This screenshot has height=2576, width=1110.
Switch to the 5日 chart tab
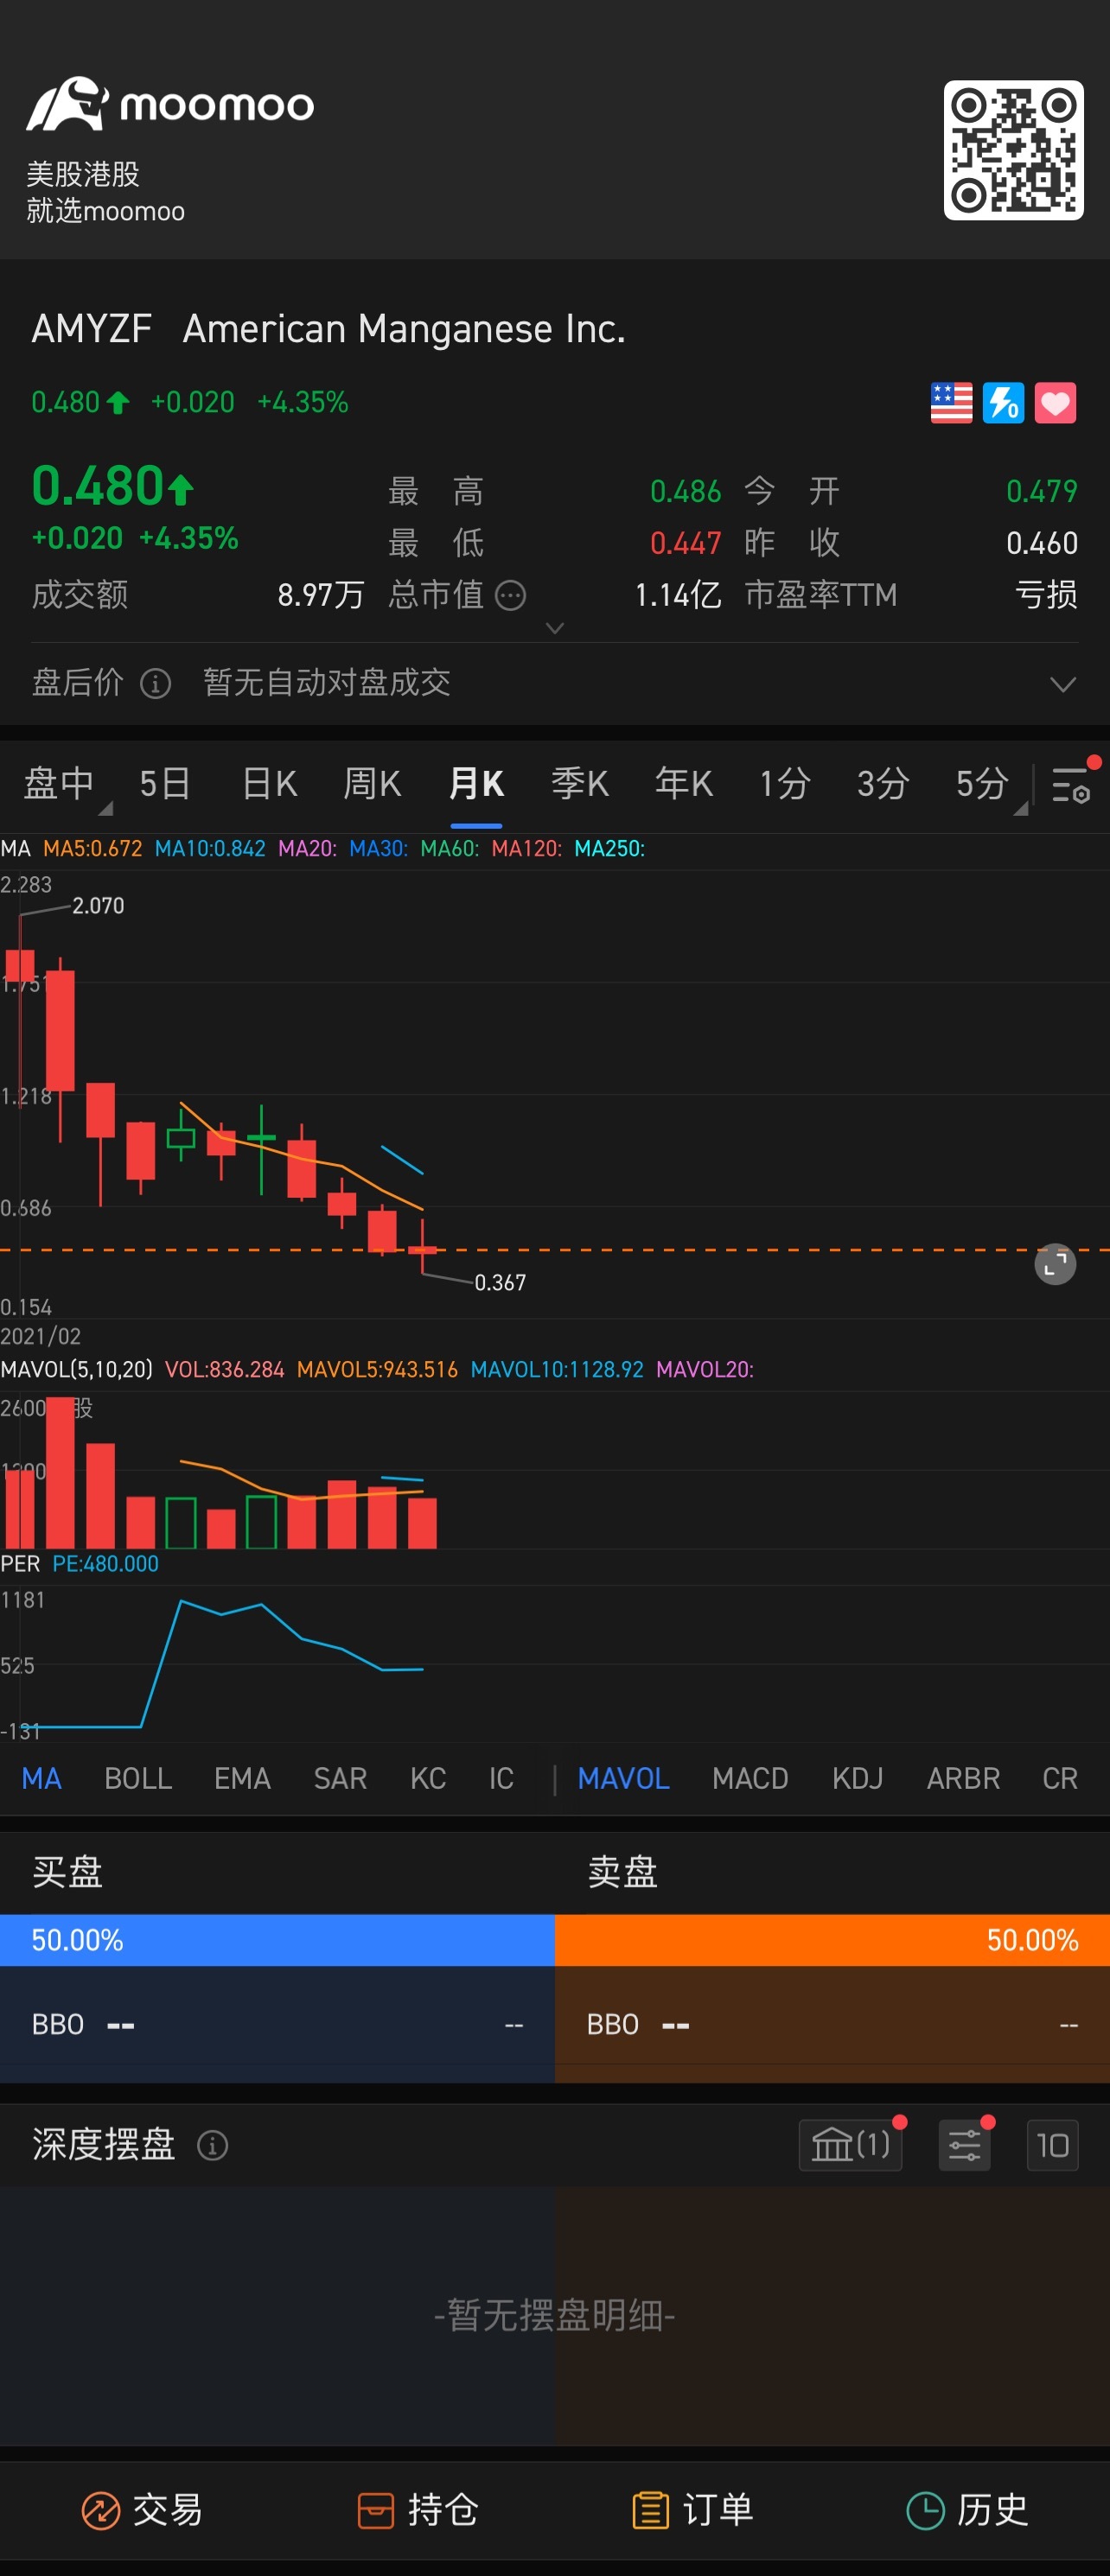[x=165, y=784]
